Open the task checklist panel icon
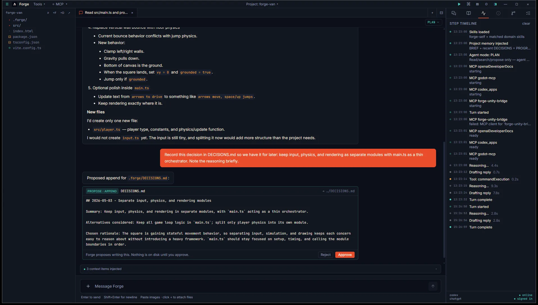This screenshot has width=538, height=305. [x=528, y=13]
